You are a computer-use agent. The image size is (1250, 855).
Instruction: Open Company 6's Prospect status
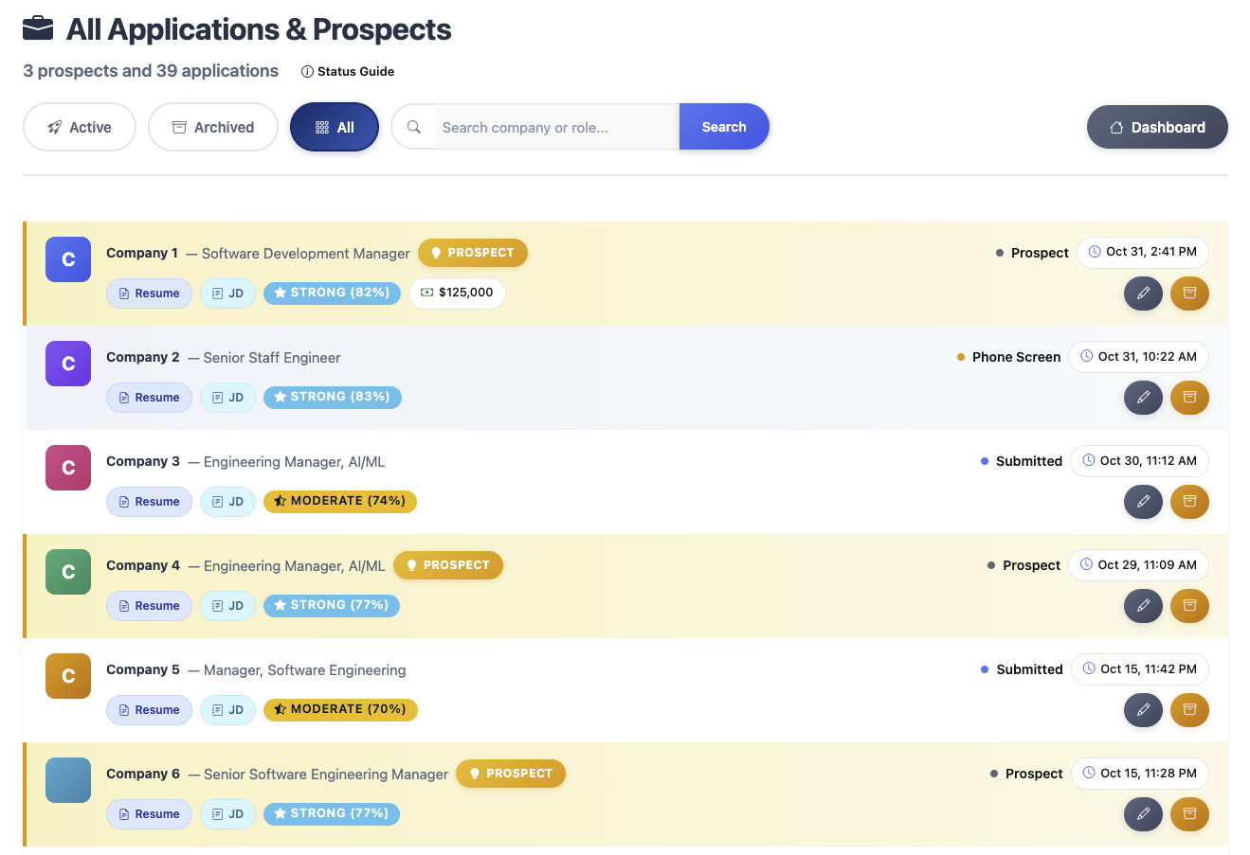tap(1034, 774)
